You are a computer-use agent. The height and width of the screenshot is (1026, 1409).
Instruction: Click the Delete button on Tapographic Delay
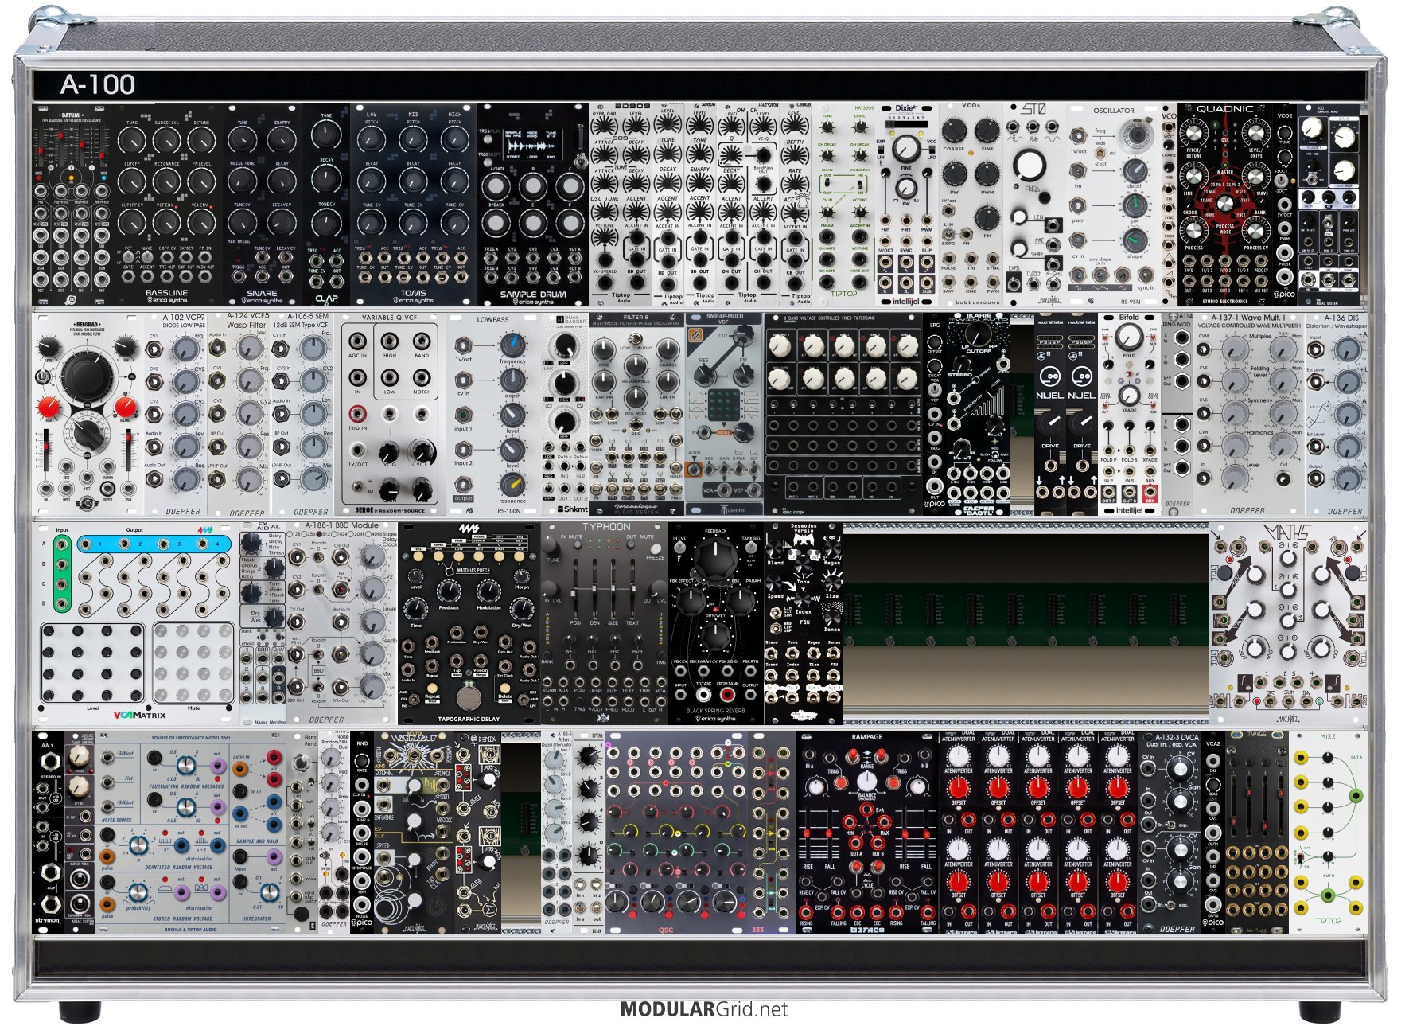pos(504,688)
